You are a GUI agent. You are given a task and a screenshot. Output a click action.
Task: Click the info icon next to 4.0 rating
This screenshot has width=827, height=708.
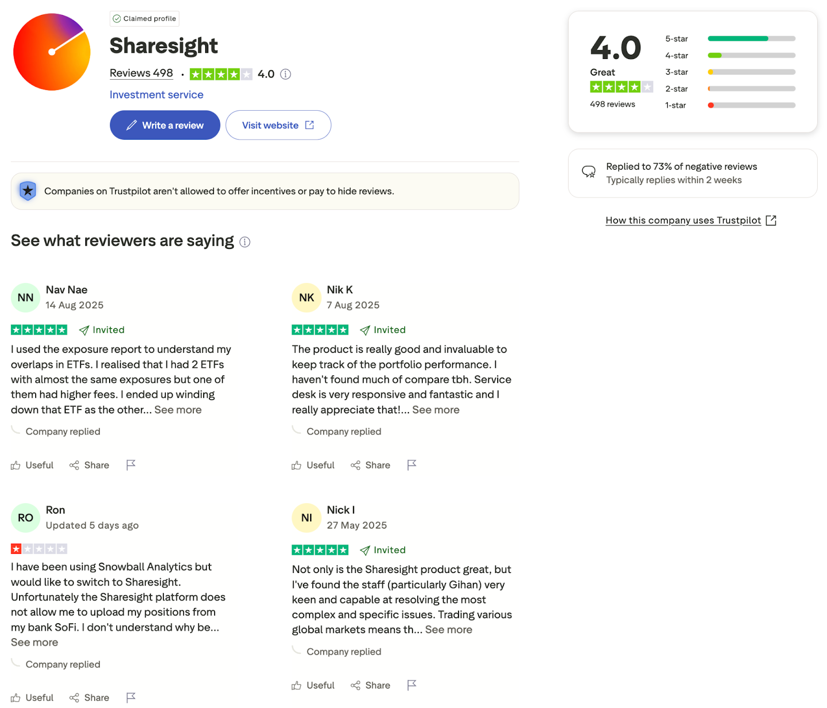(x=285, y=74)
